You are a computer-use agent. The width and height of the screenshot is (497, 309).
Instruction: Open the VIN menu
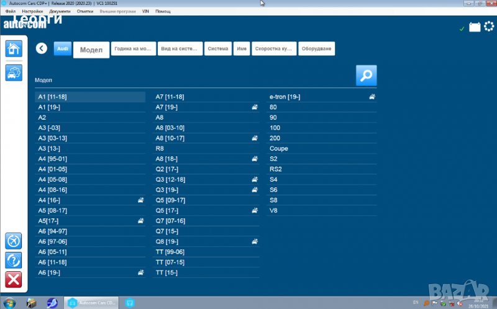coord(145,11)
